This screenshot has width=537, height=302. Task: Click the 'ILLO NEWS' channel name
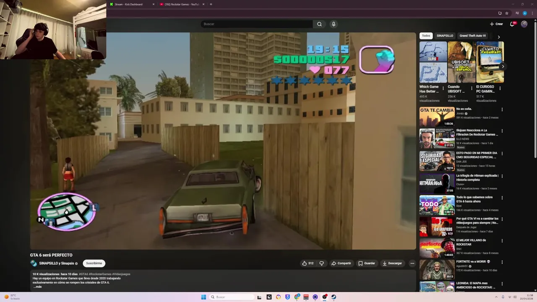coord(463,139)
